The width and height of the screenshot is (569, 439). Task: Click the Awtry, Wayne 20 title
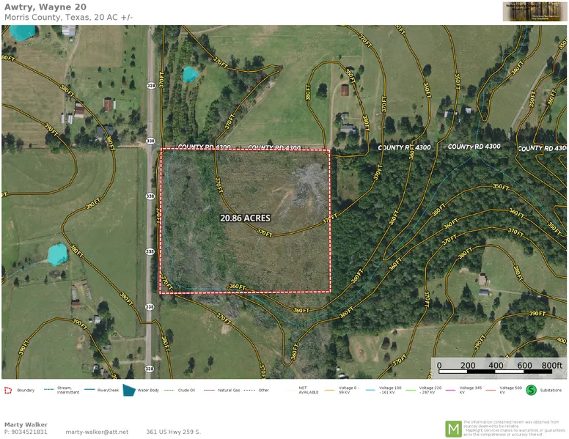pyautogui.click(x=45, y=7)
